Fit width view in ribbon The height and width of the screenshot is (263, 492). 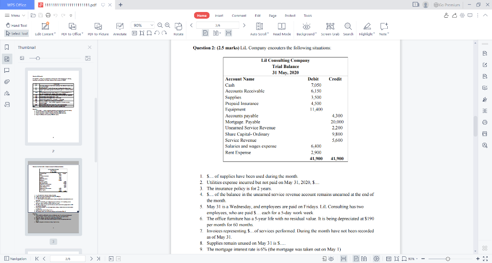(x=149, y=33)
